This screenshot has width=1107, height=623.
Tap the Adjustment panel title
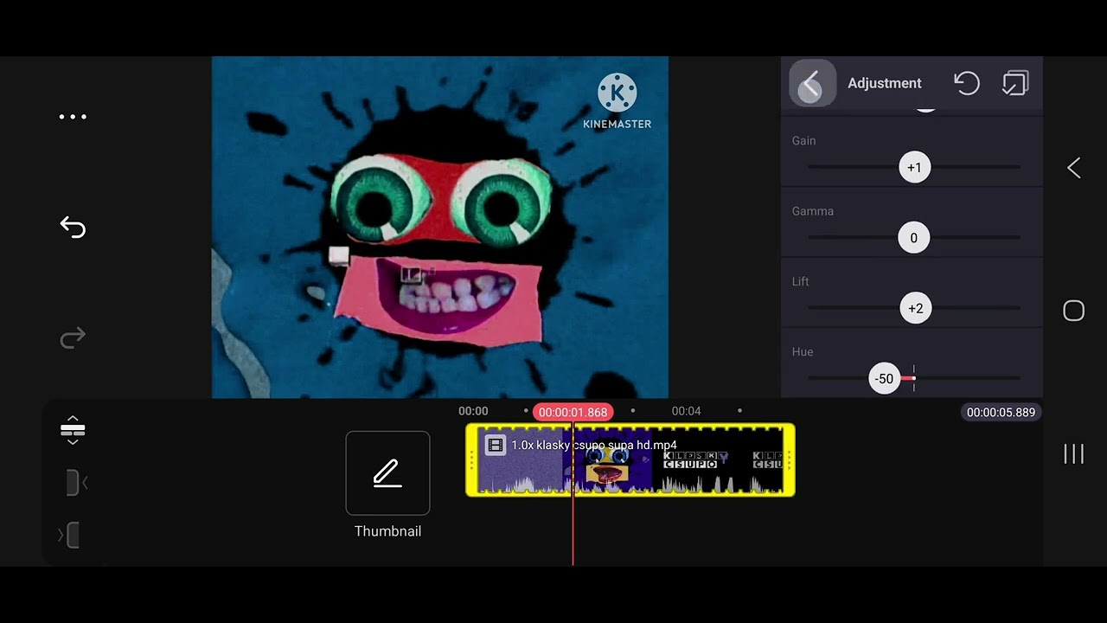tap(884, 83)
